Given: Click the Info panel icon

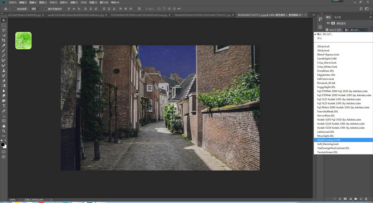Looking at the screenshot, I should [x=320, y=27].
